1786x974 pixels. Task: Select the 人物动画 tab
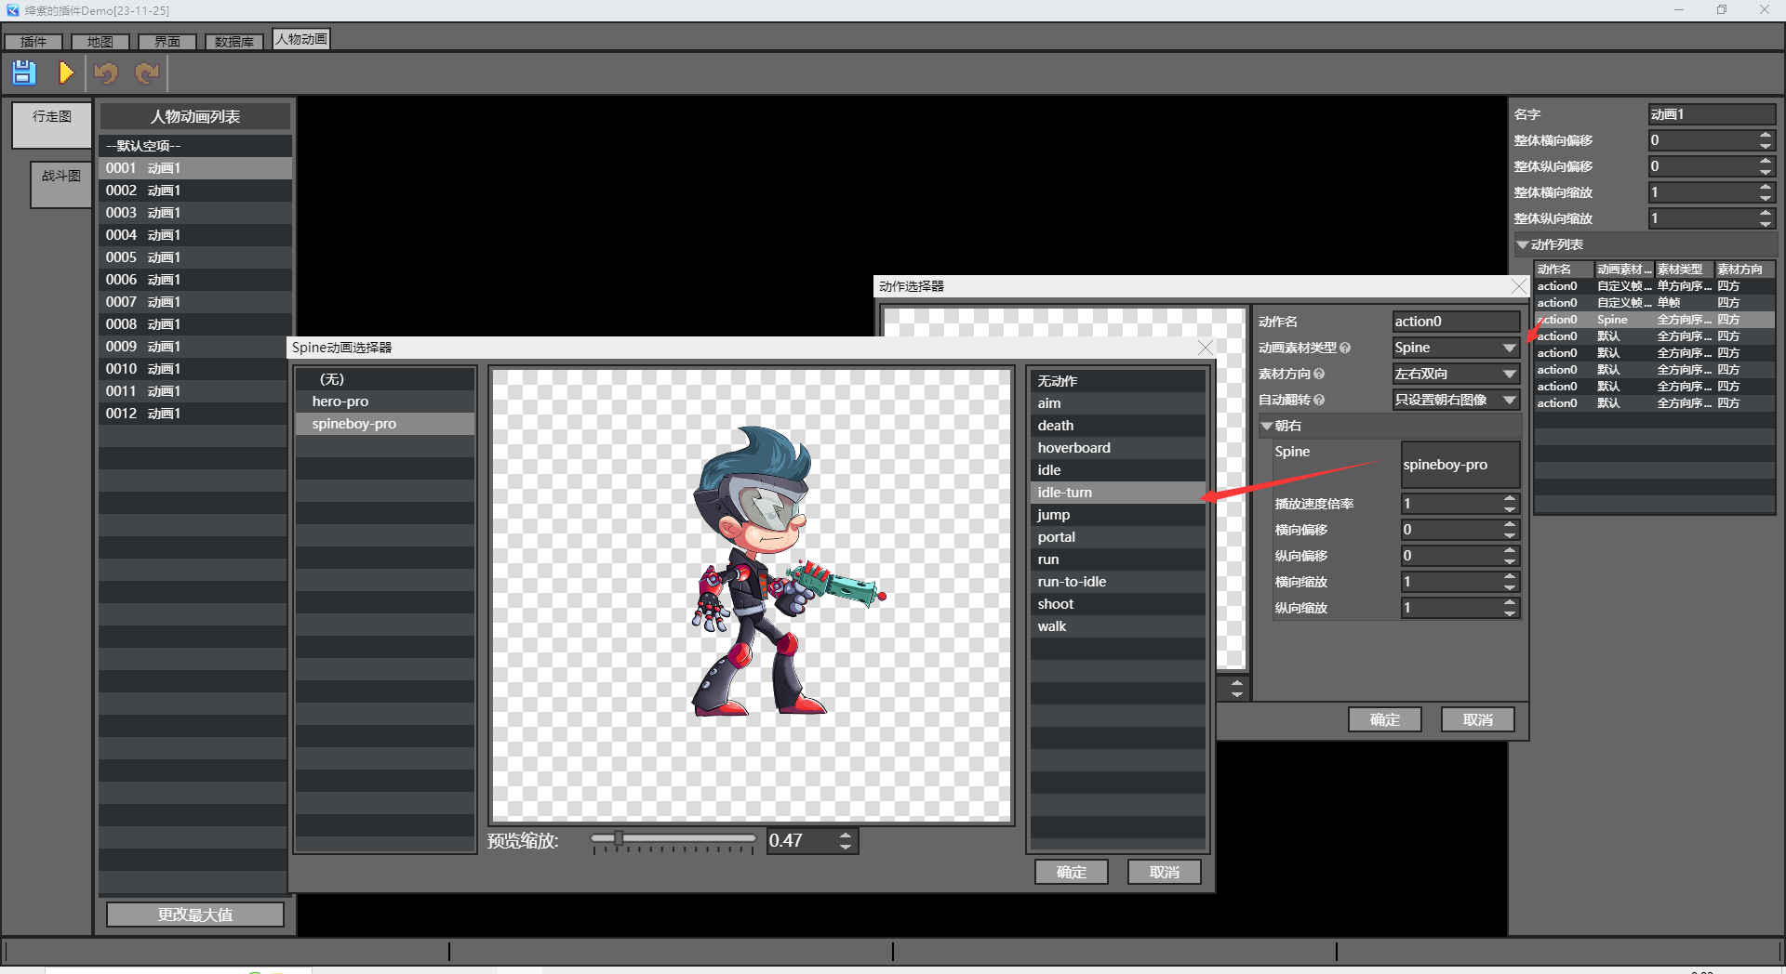tap(301, 39)
